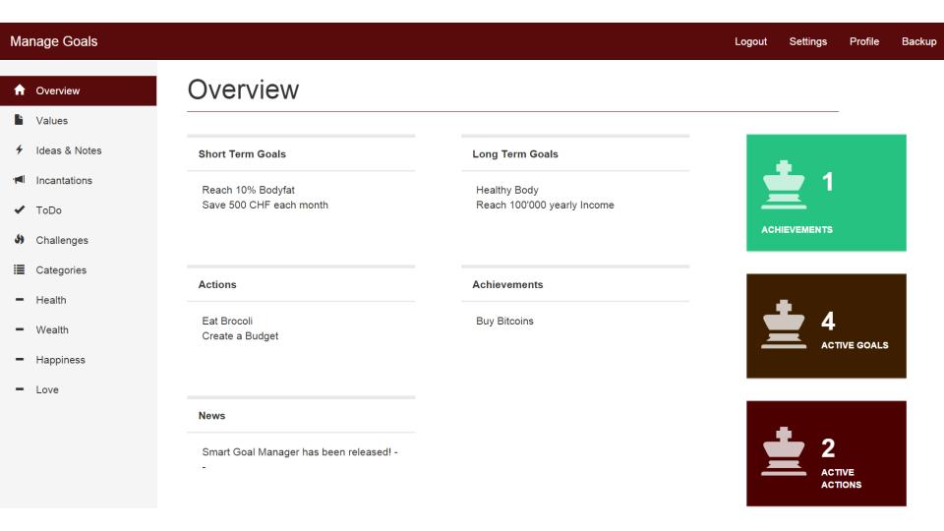Viewport: 944px width, 531px height.
Task: Click number 4 in Active Goals tile
Action: (x=828, y=321)
